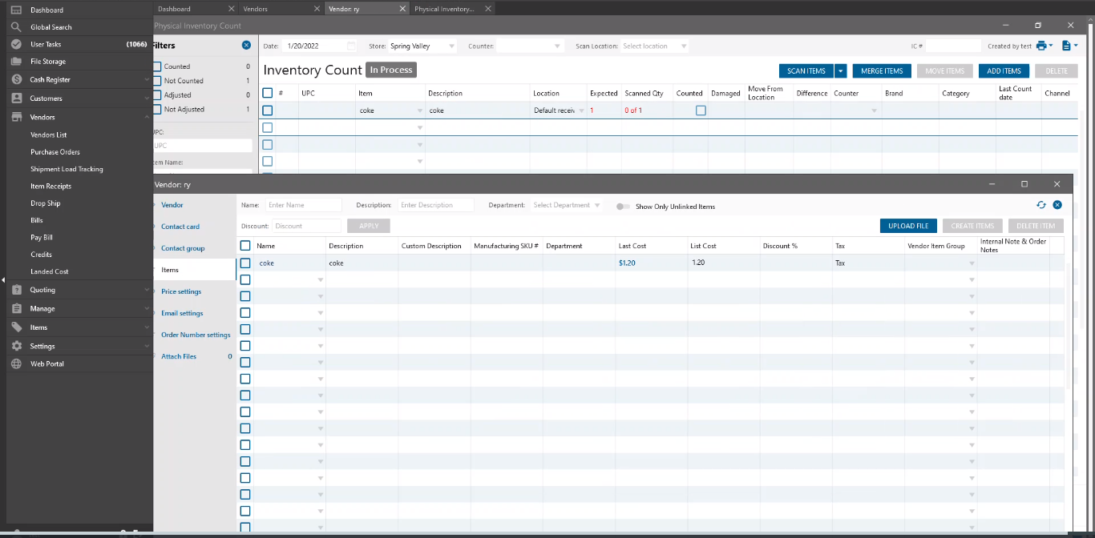Open the print options printer icon
1095x538 pixels.
(x=1040, y=46)
